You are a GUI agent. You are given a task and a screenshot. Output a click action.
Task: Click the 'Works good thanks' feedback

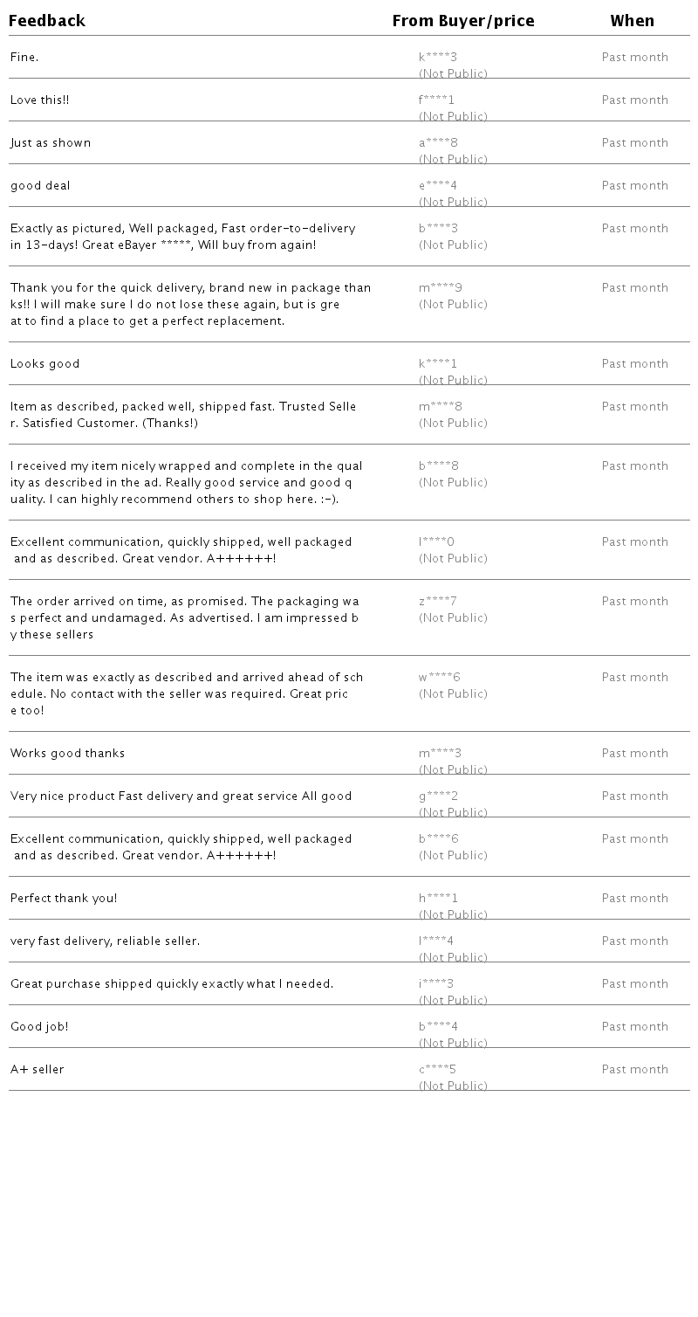click(68, 754)
